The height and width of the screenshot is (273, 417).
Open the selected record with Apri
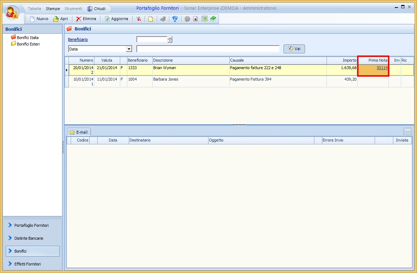60,19
